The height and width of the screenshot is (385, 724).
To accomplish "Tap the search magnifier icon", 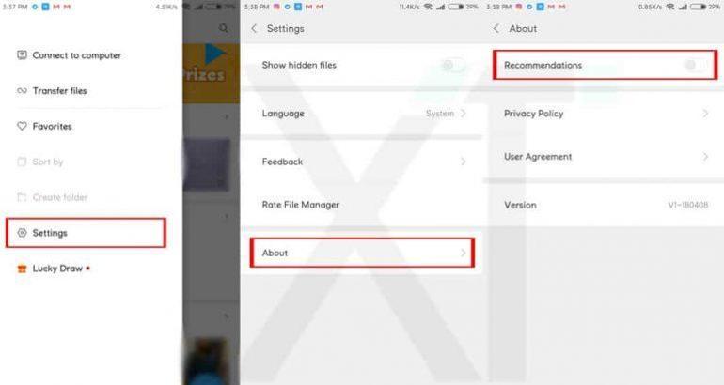I will [224, 28].
